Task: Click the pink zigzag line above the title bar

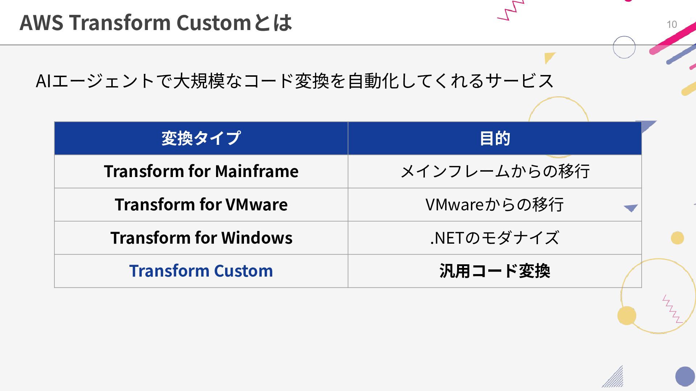Action: click(511, 10)
